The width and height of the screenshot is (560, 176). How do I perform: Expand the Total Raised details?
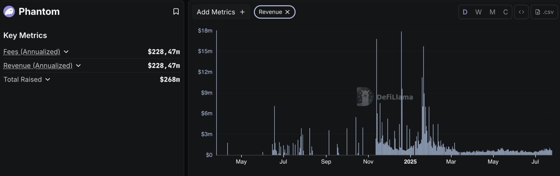48,80
